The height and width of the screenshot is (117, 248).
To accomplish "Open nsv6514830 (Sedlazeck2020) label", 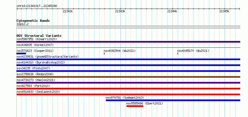I will click(x=38, y=92).
